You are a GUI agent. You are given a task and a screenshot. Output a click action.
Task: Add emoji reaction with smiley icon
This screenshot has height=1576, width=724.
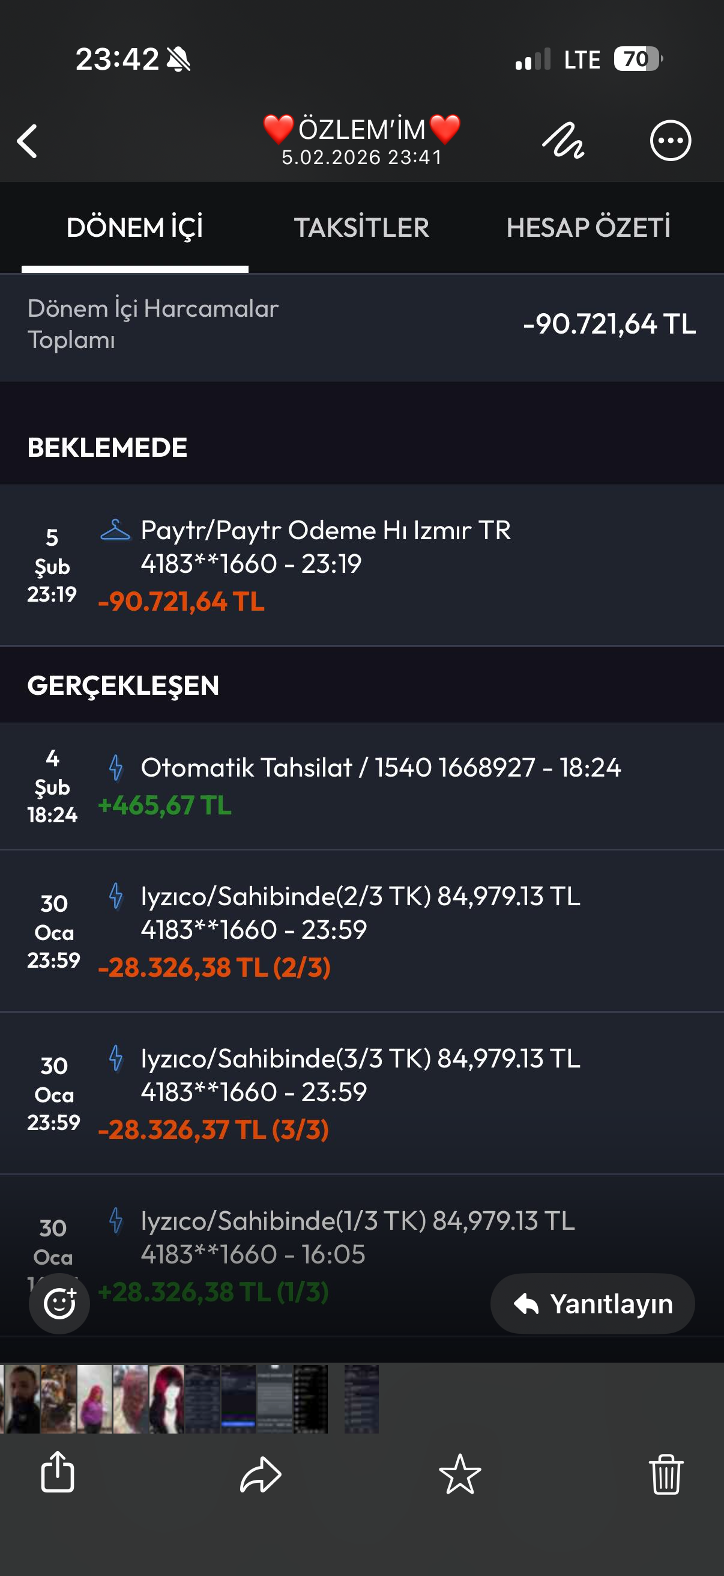coord(59,1303)
